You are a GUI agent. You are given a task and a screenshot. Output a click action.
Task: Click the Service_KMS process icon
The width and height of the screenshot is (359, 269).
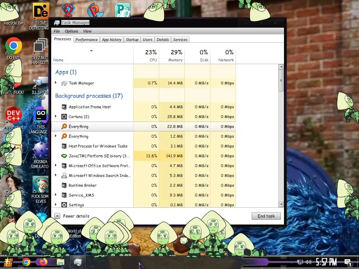64,195
